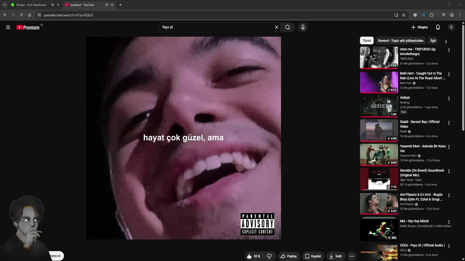Open Beth Hart - Caught Out In The Rain
Image resolution: width=465 pixels, height=261 pixels.
coord(422,76)
